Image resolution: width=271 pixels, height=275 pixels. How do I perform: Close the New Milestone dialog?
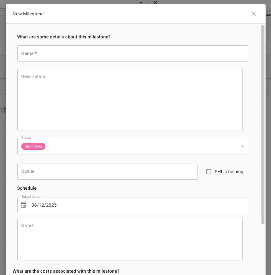[x=253, y=14]
